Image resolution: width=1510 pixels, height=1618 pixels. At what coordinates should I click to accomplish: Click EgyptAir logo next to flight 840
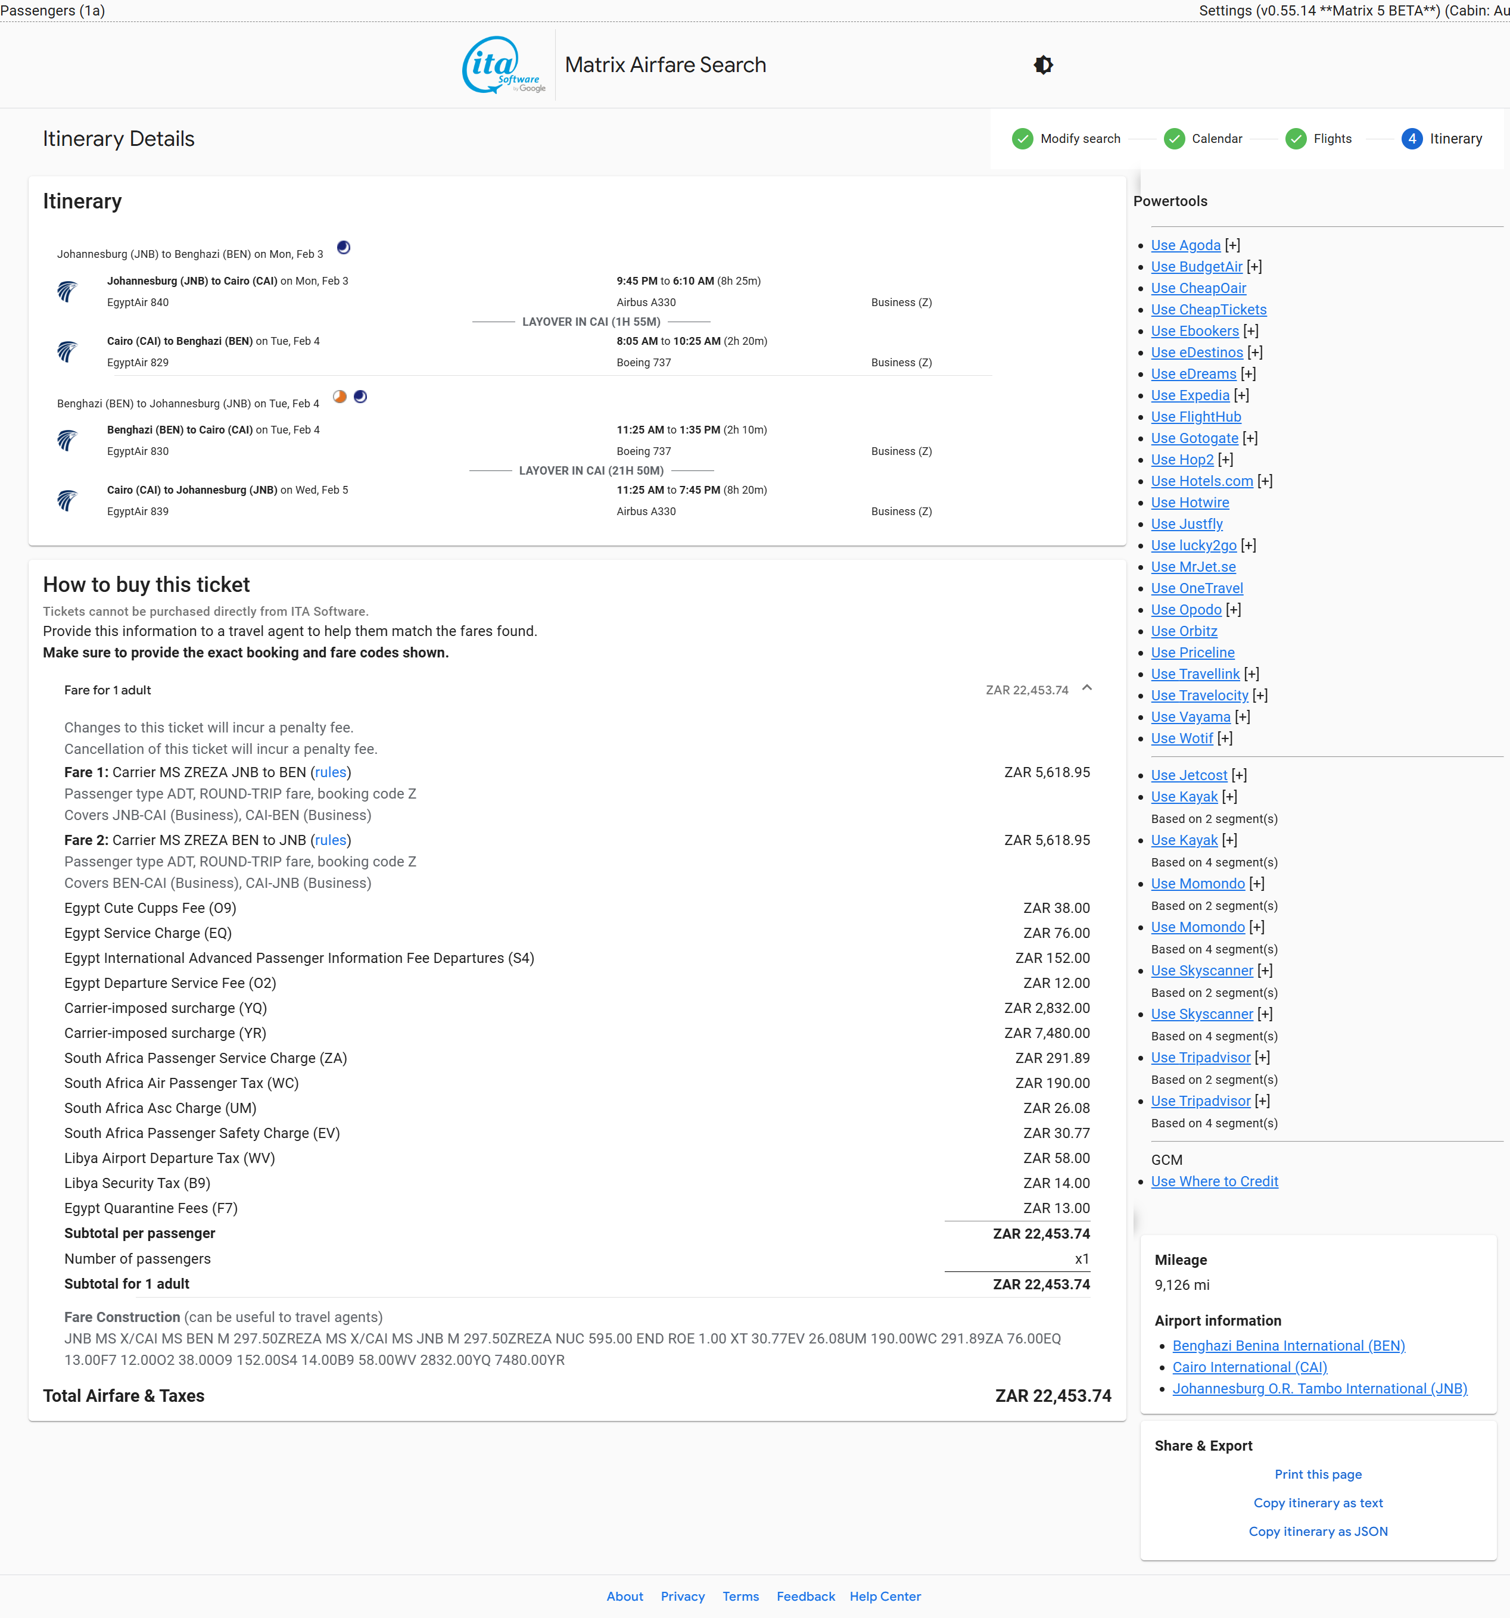[x=67, y=291]
